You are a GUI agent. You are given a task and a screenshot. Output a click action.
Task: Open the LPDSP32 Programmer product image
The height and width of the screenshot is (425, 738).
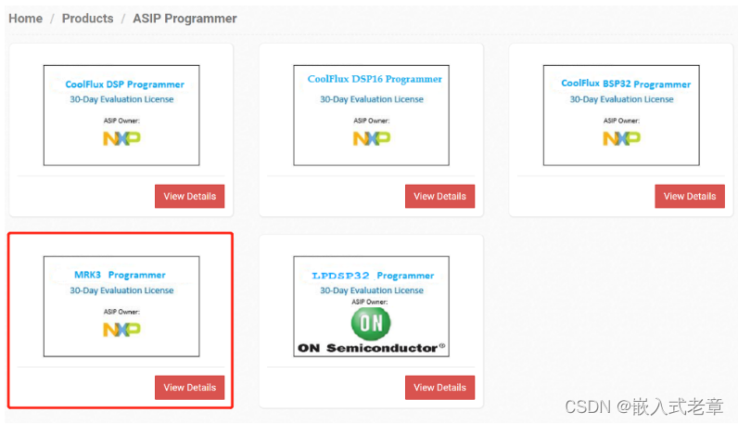[372, 306]
